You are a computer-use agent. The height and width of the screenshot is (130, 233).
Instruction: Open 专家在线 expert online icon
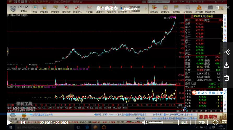[24, 117]
